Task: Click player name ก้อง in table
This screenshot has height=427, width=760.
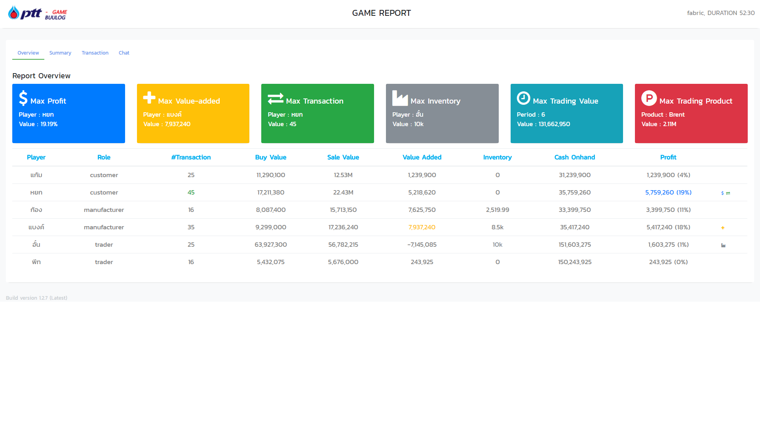Action: pyautogui.click(x=36, y=210)
